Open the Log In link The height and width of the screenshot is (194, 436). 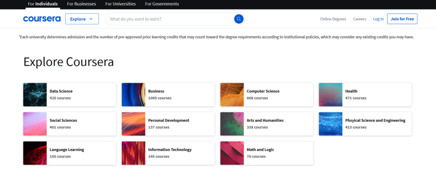click(x=378, y=19)
